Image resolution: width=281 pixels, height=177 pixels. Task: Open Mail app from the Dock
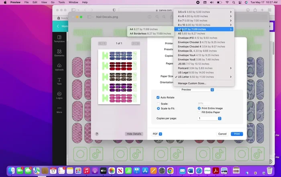tap(182, 171)
